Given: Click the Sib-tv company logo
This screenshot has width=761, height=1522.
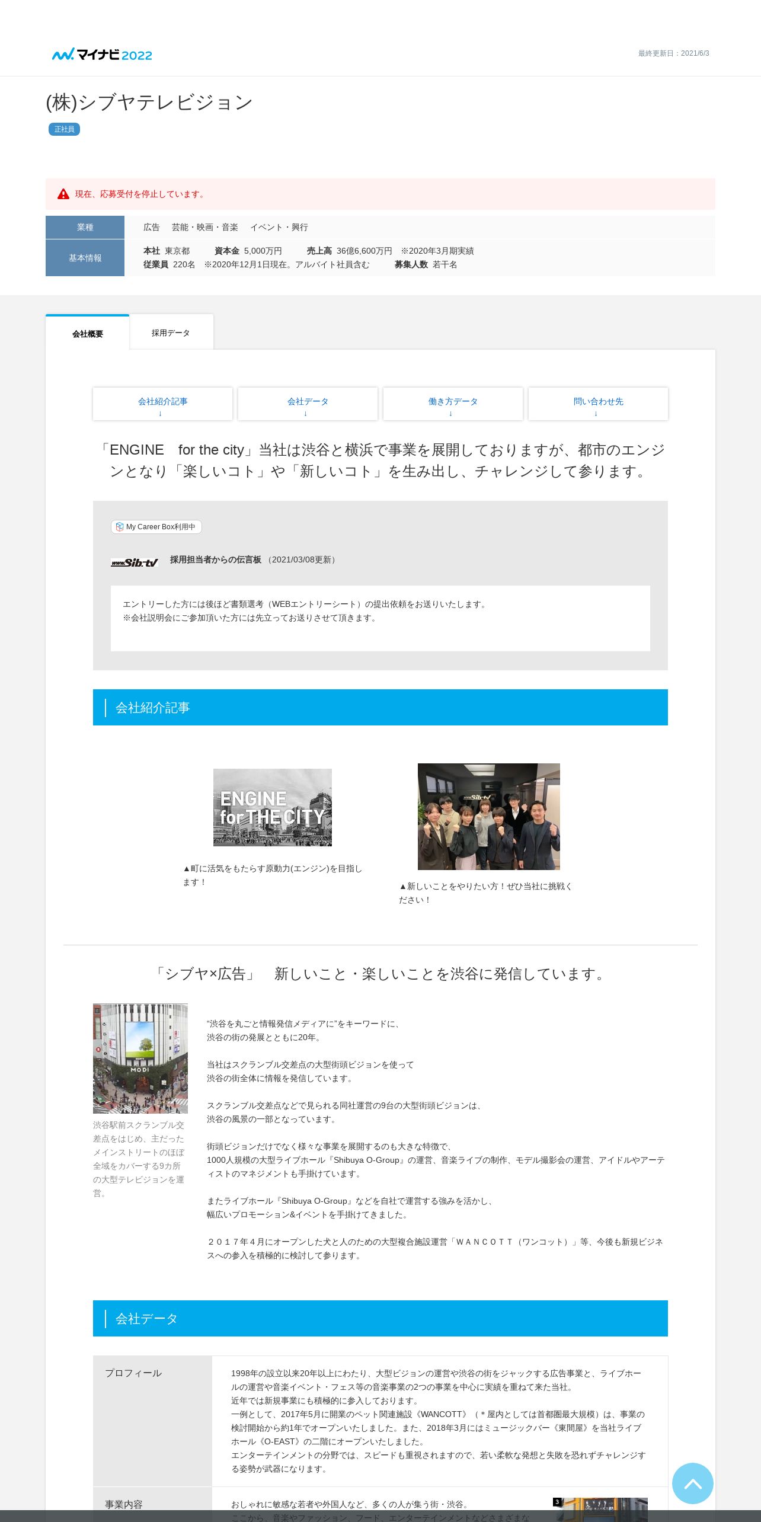Looking at the screenshot, I should (x=135, y=562).
